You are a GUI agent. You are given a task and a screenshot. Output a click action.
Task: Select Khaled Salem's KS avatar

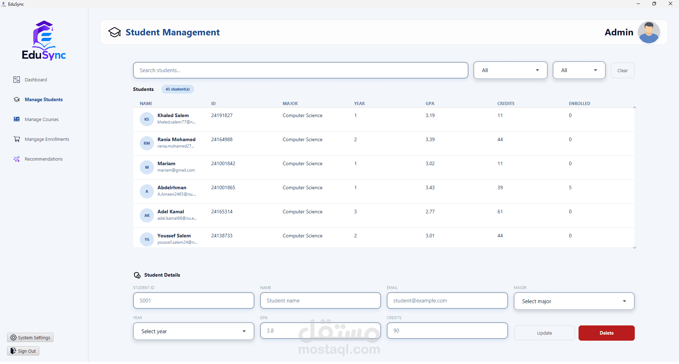(x=147, y=119)
